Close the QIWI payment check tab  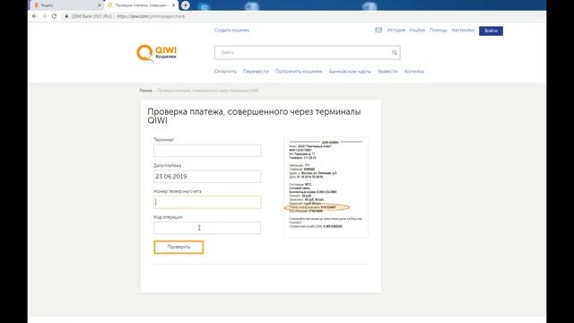[x=173, y=5]
